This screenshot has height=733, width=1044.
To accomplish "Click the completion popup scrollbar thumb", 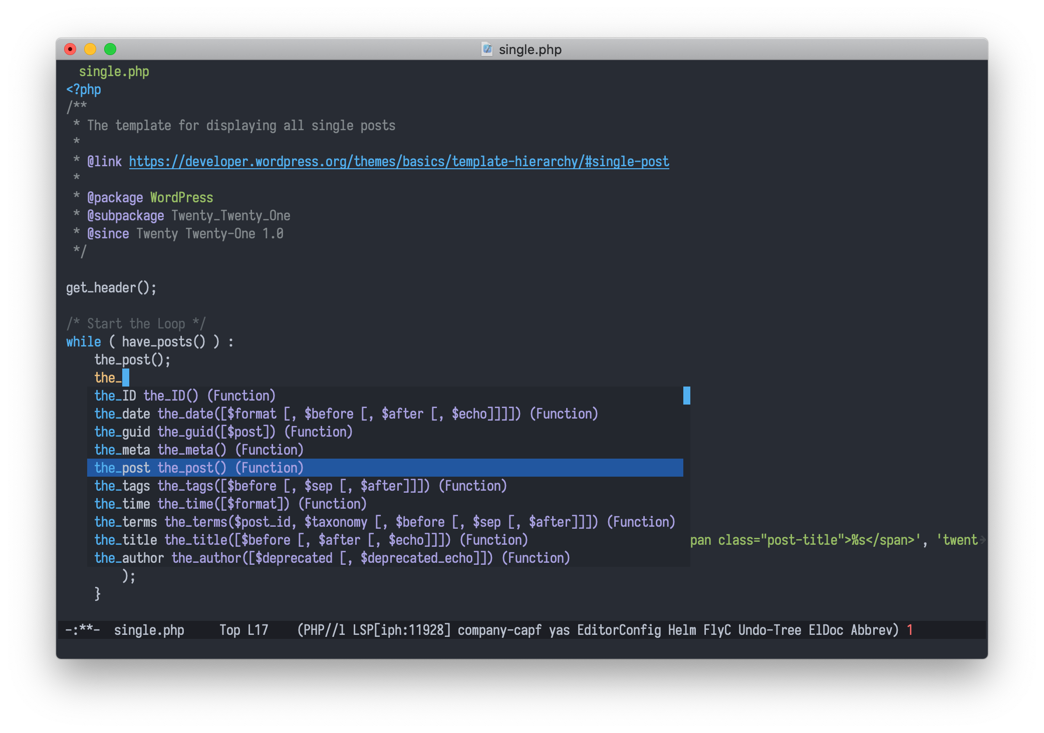I will click(686, 396).
